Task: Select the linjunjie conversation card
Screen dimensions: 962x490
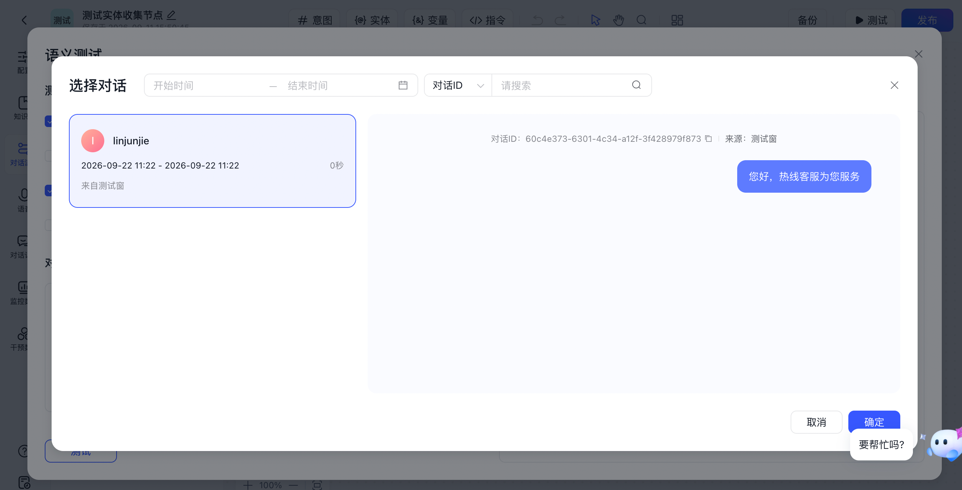Action: pos(213,161)
